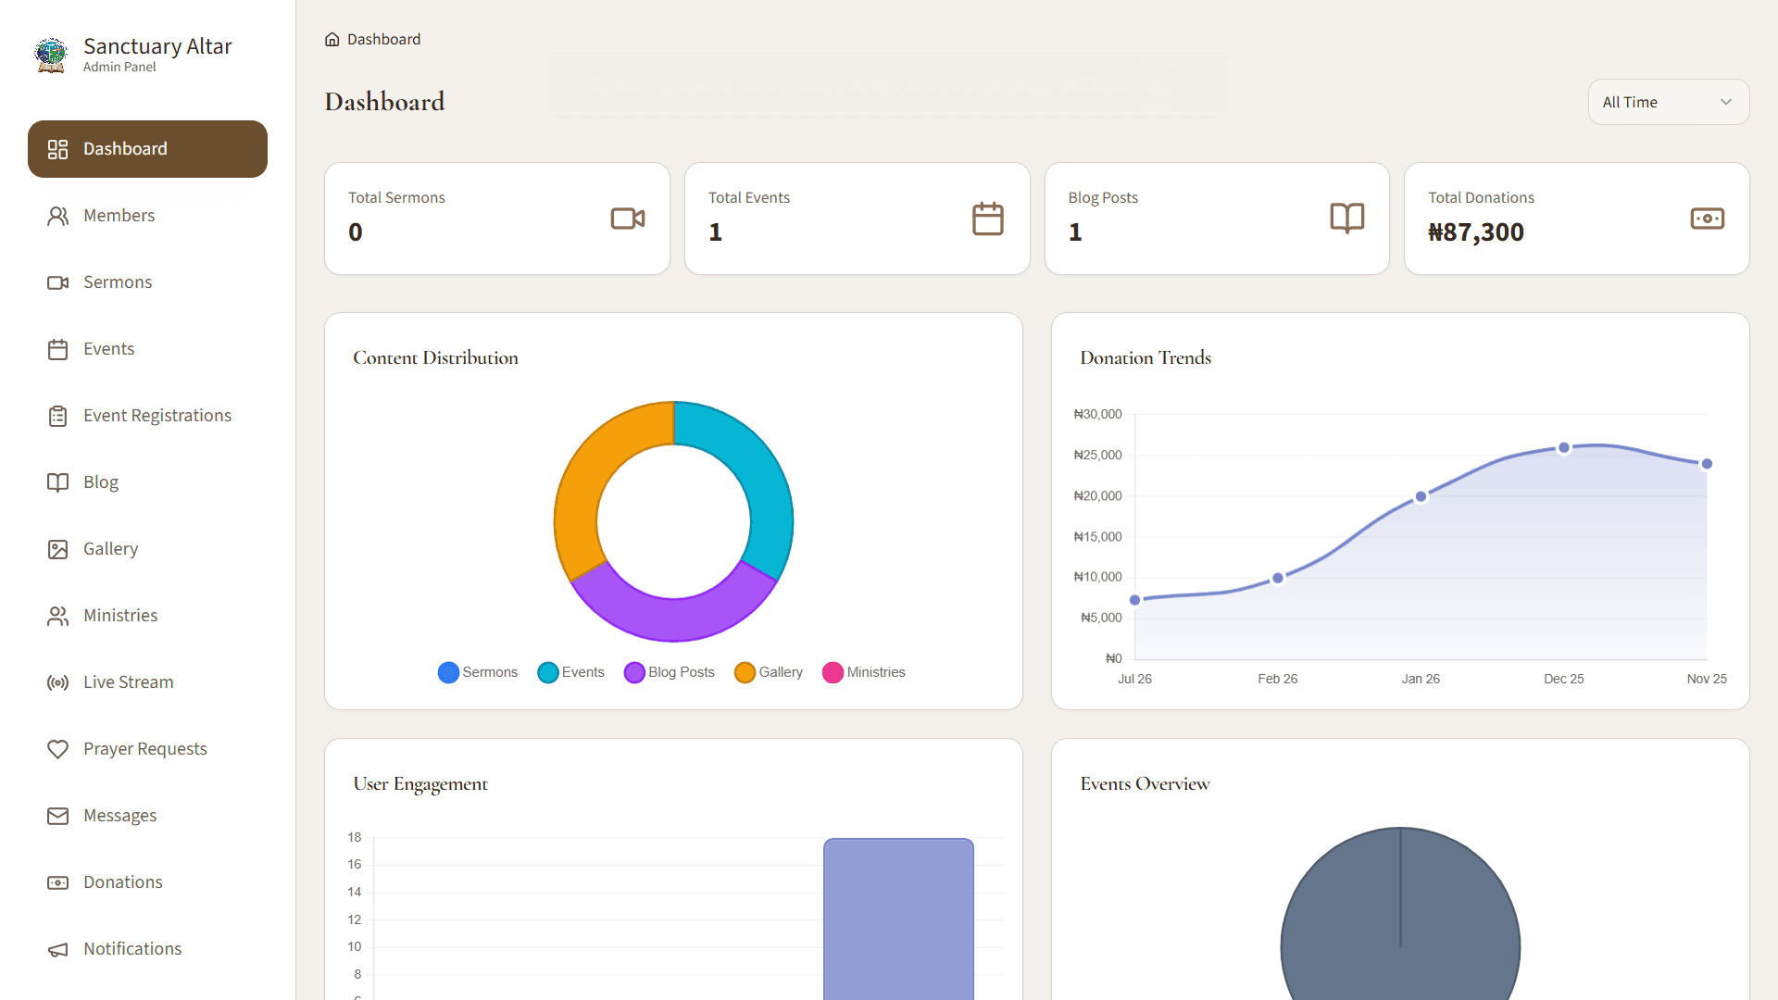Click the Notifications megaphone icon
1778x1000 pixels.
pos(57,949)
